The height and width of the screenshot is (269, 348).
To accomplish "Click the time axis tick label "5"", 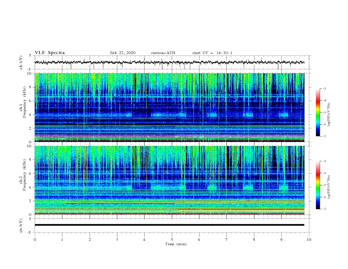I will 172,240.
